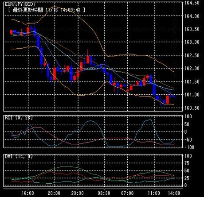Image resolution: width=204 pixels, height=197 pixels.
Task: Click the RCI blue line peak near 11:00
Action: (x=150, y=119)
